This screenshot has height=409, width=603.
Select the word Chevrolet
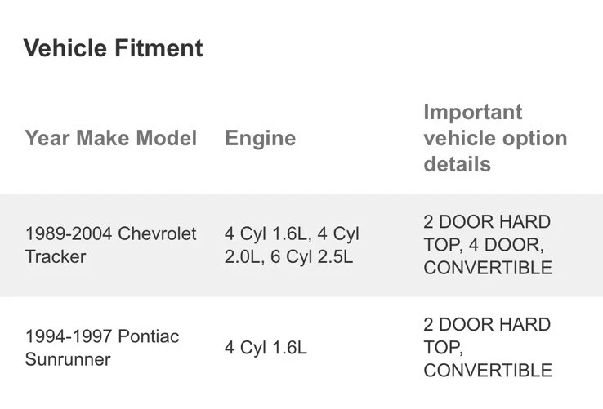coord(158,233)
